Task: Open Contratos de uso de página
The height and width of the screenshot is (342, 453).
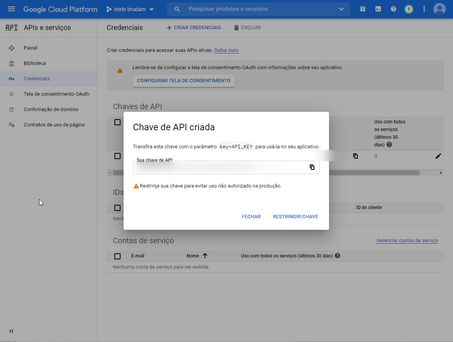Action: 48,125
